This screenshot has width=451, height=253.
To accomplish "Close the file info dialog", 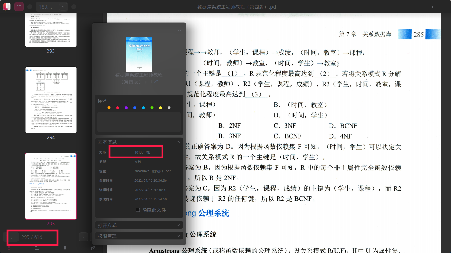I will [179, 29].
